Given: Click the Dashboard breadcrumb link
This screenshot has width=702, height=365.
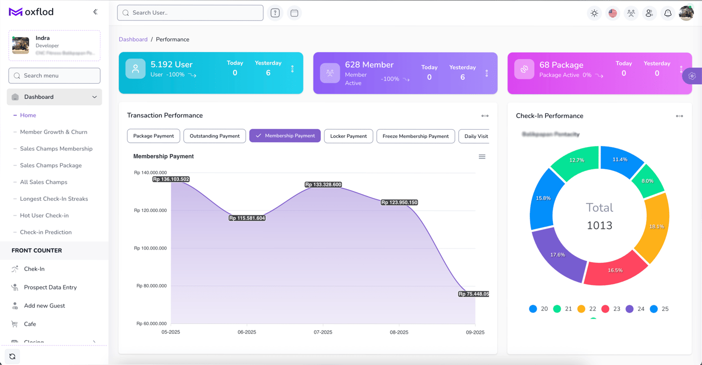Looking at the screenshot, I should (x=133, y=39).
